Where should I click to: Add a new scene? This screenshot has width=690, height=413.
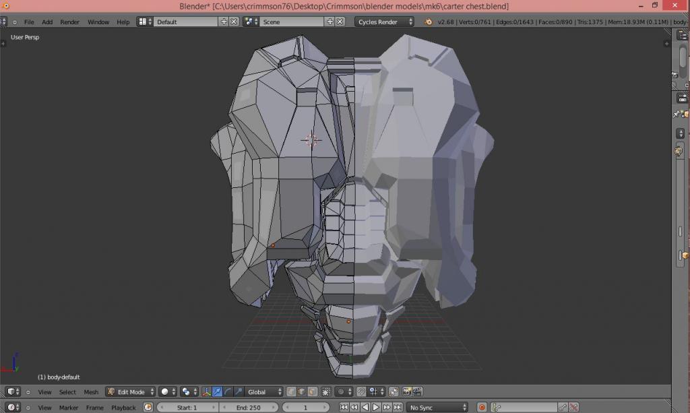[x=330, y=22]
